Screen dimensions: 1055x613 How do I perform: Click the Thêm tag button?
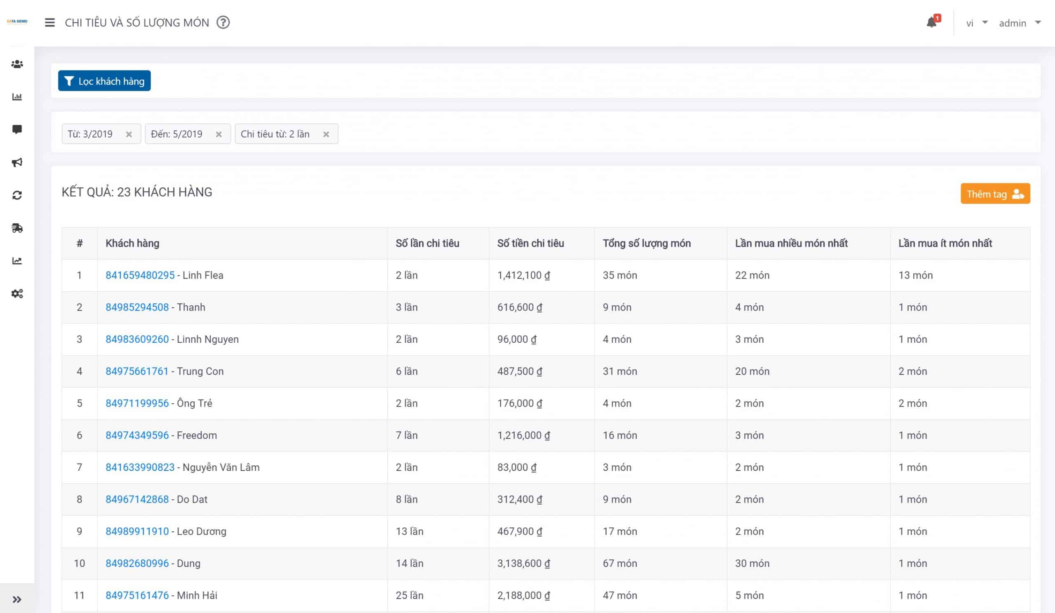(x=995, y=194)
